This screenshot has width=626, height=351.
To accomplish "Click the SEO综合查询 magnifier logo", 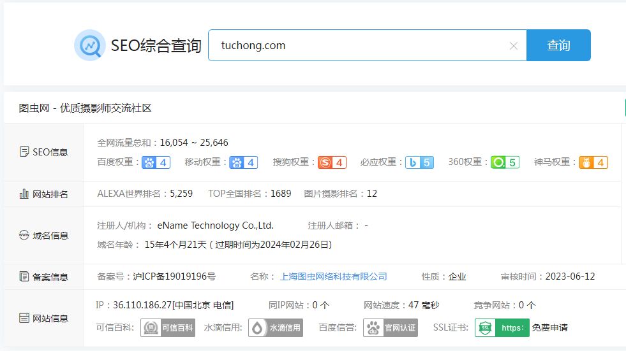I will tap(90, 45).
